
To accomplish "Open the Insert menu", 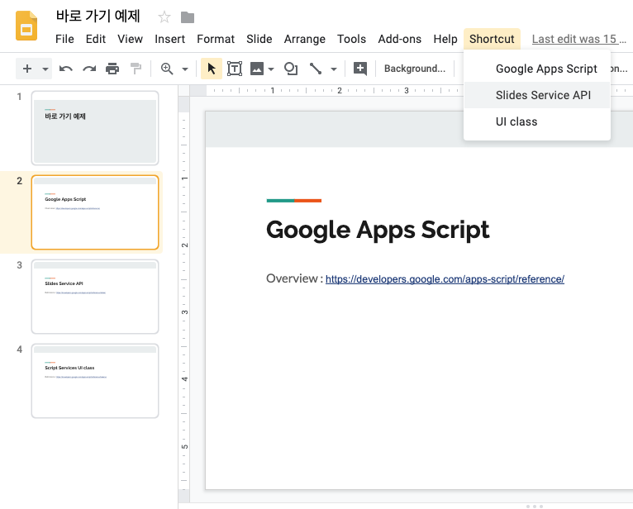I will tap(169, 39).
